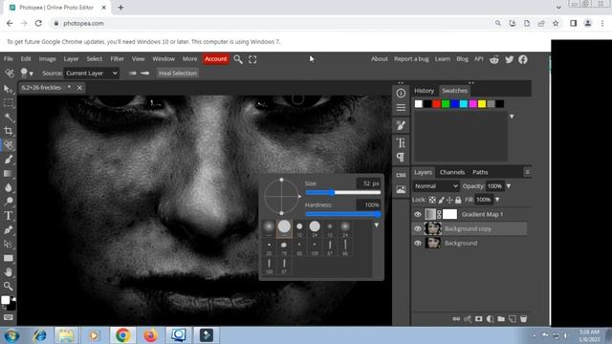Delete layer with trash icon

524,319
